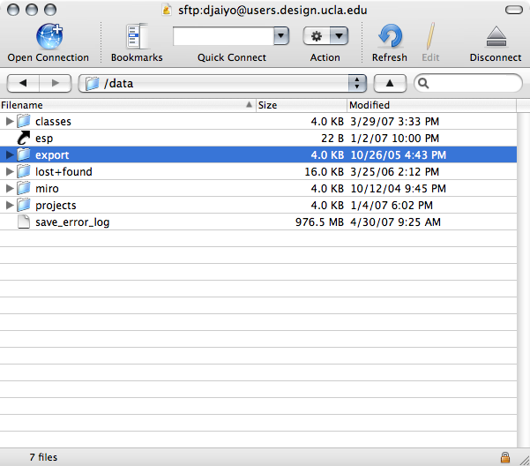
Task: Click the lock icon in status bar
Action: tap(504, 457)
